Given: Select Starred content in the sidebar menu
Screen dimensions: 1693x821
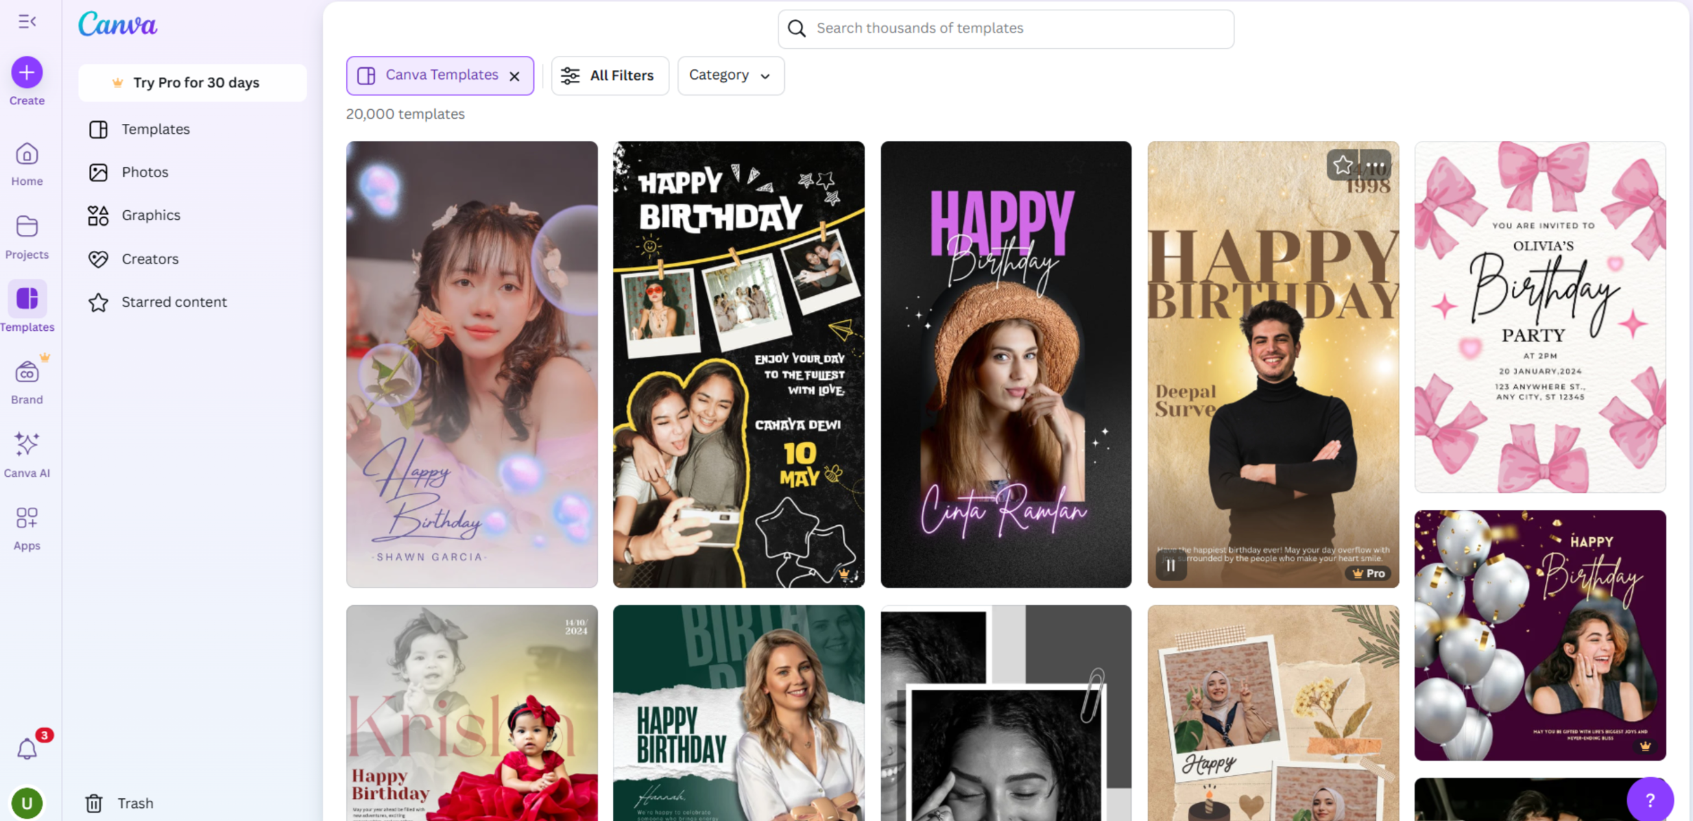Looking at the screenshot, I should pos(173,302).
